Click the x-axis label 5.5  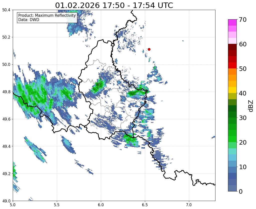(57, 205)
